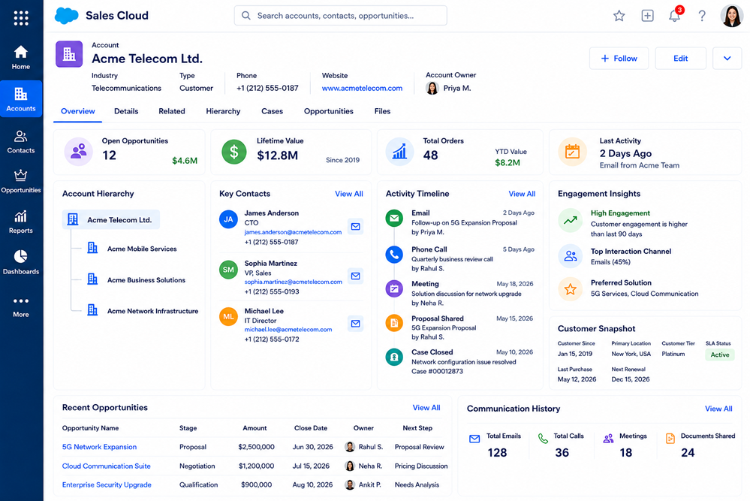
Task: Click the Active SLA status badge
Action: tap(720, 355)
